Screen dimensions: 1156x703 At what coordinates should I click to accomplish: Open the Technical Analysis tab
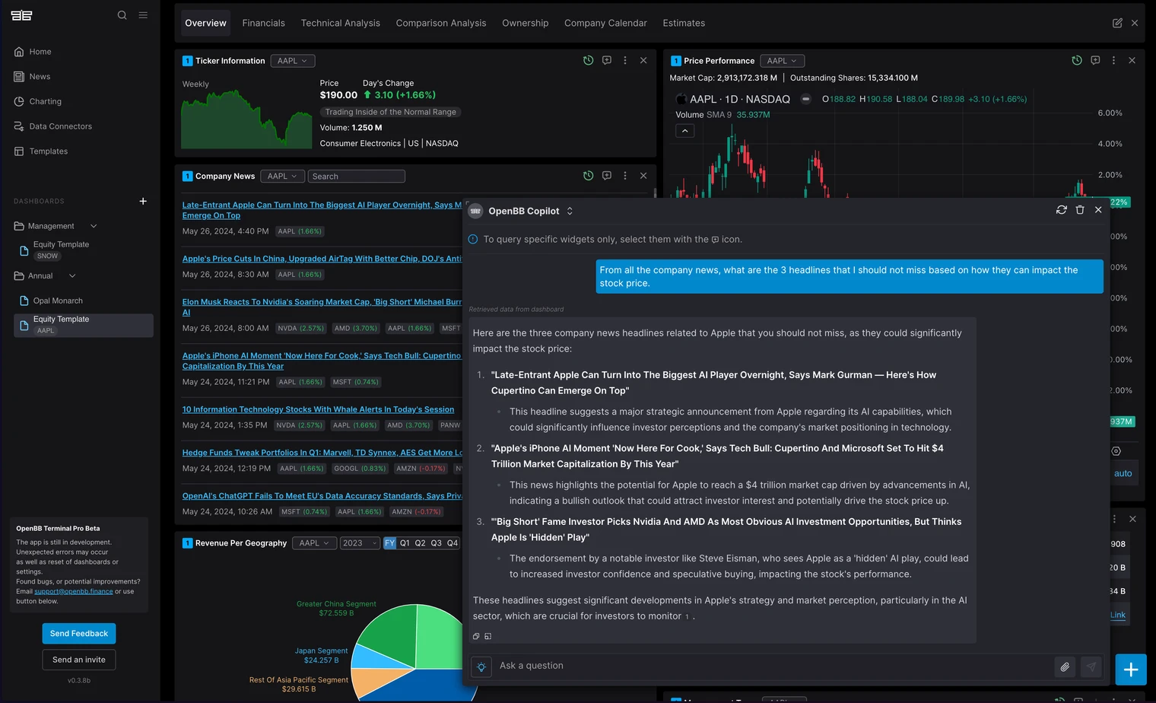point(340,23)
